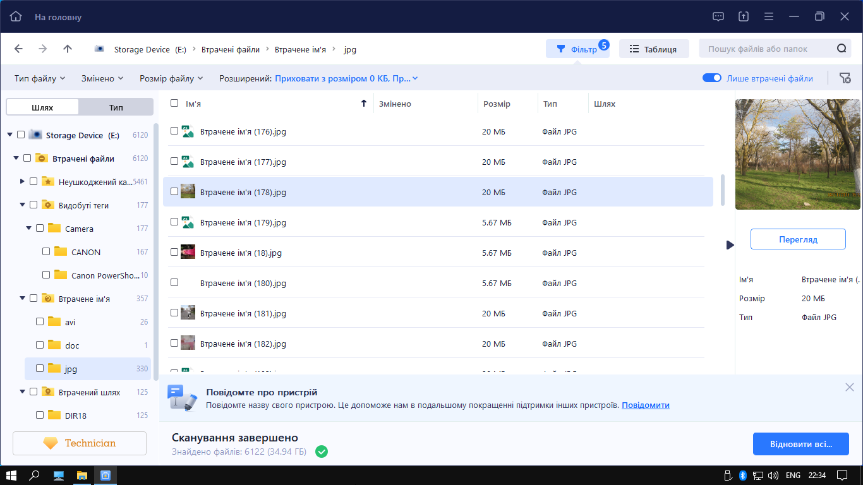Image resolution: width=863 pixels, height=485 pixels.
Task: Open the advanced filter funnel icon at right
Action: click(845, 78)
